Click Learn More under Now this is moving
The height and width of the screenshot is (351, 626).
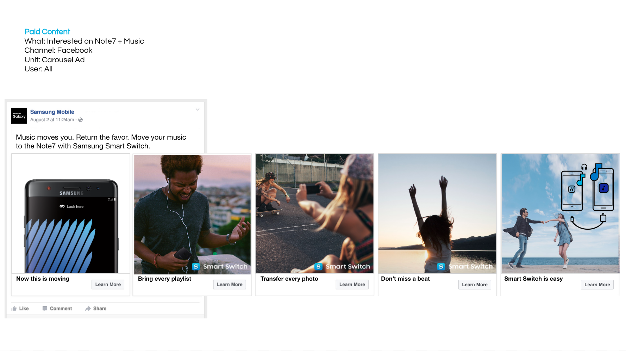coord(108,285)
